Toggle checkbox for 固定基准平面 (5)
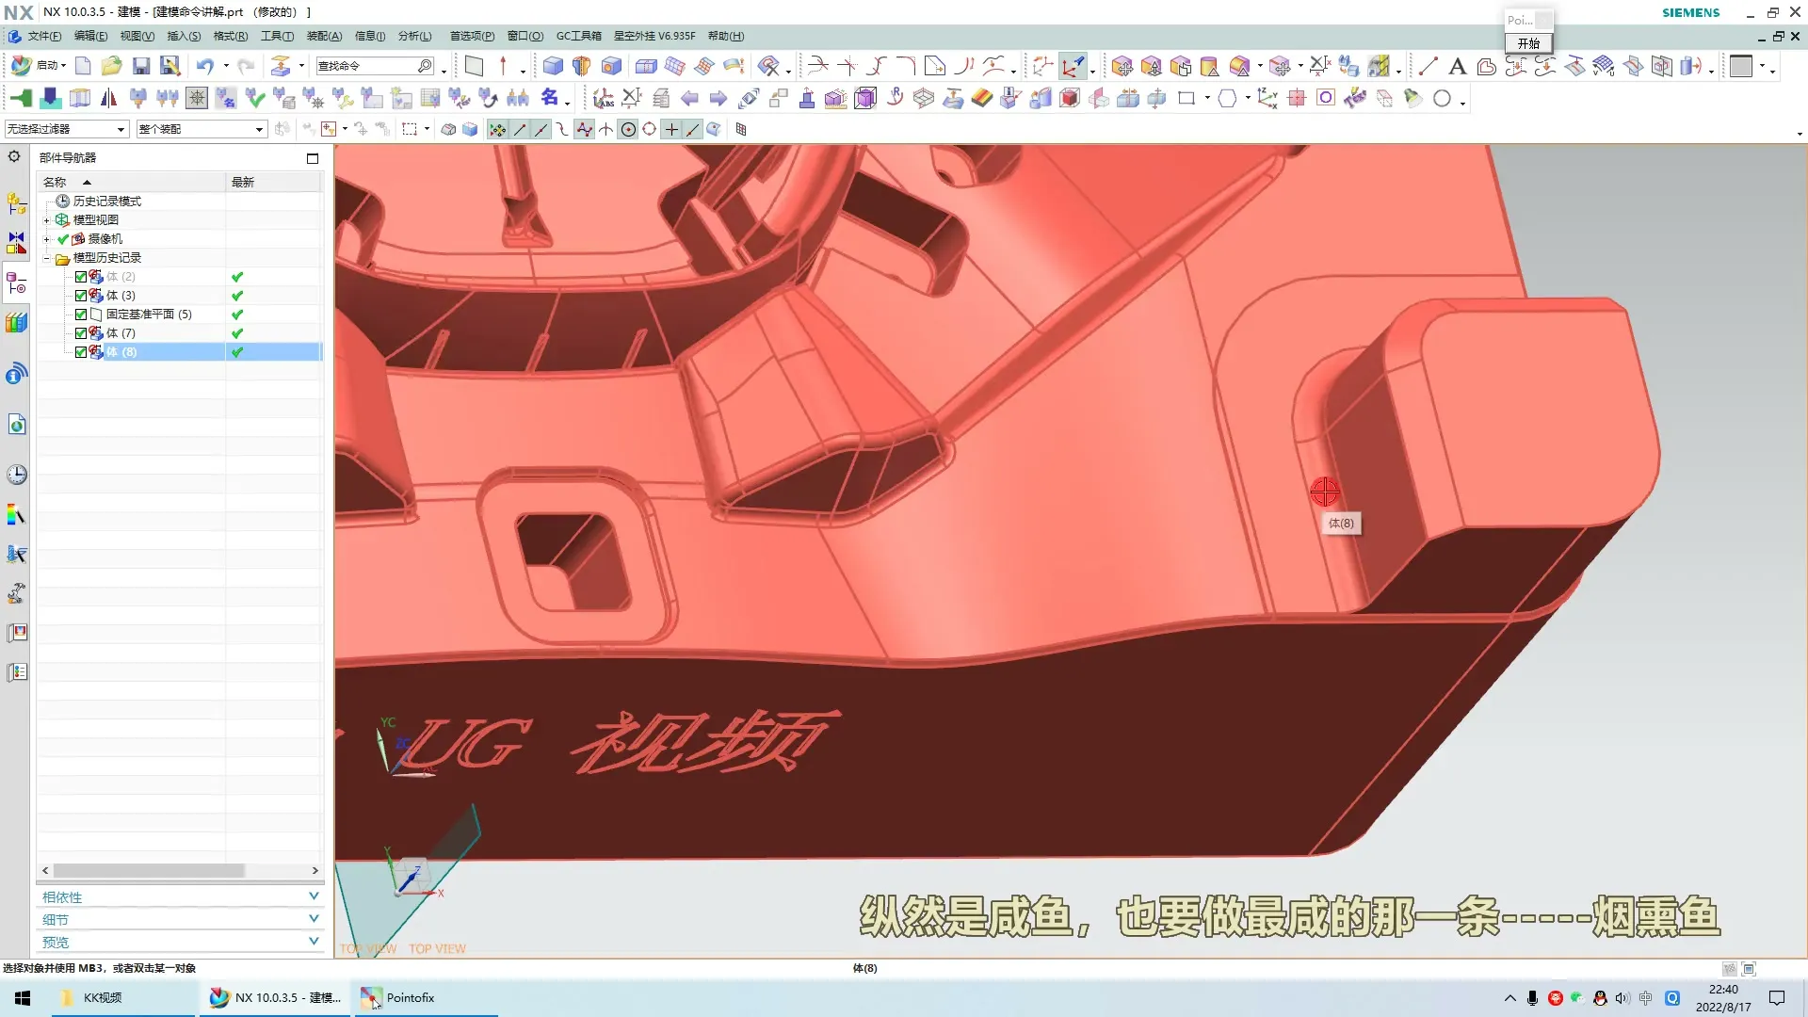 [81, 315]
